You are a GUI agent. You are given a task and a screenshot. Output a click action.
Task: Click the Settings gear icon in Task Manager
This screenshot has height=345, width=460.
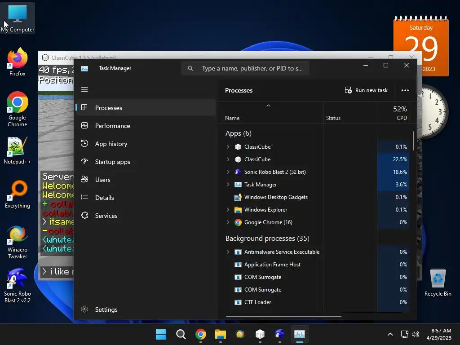click(84, 309)
